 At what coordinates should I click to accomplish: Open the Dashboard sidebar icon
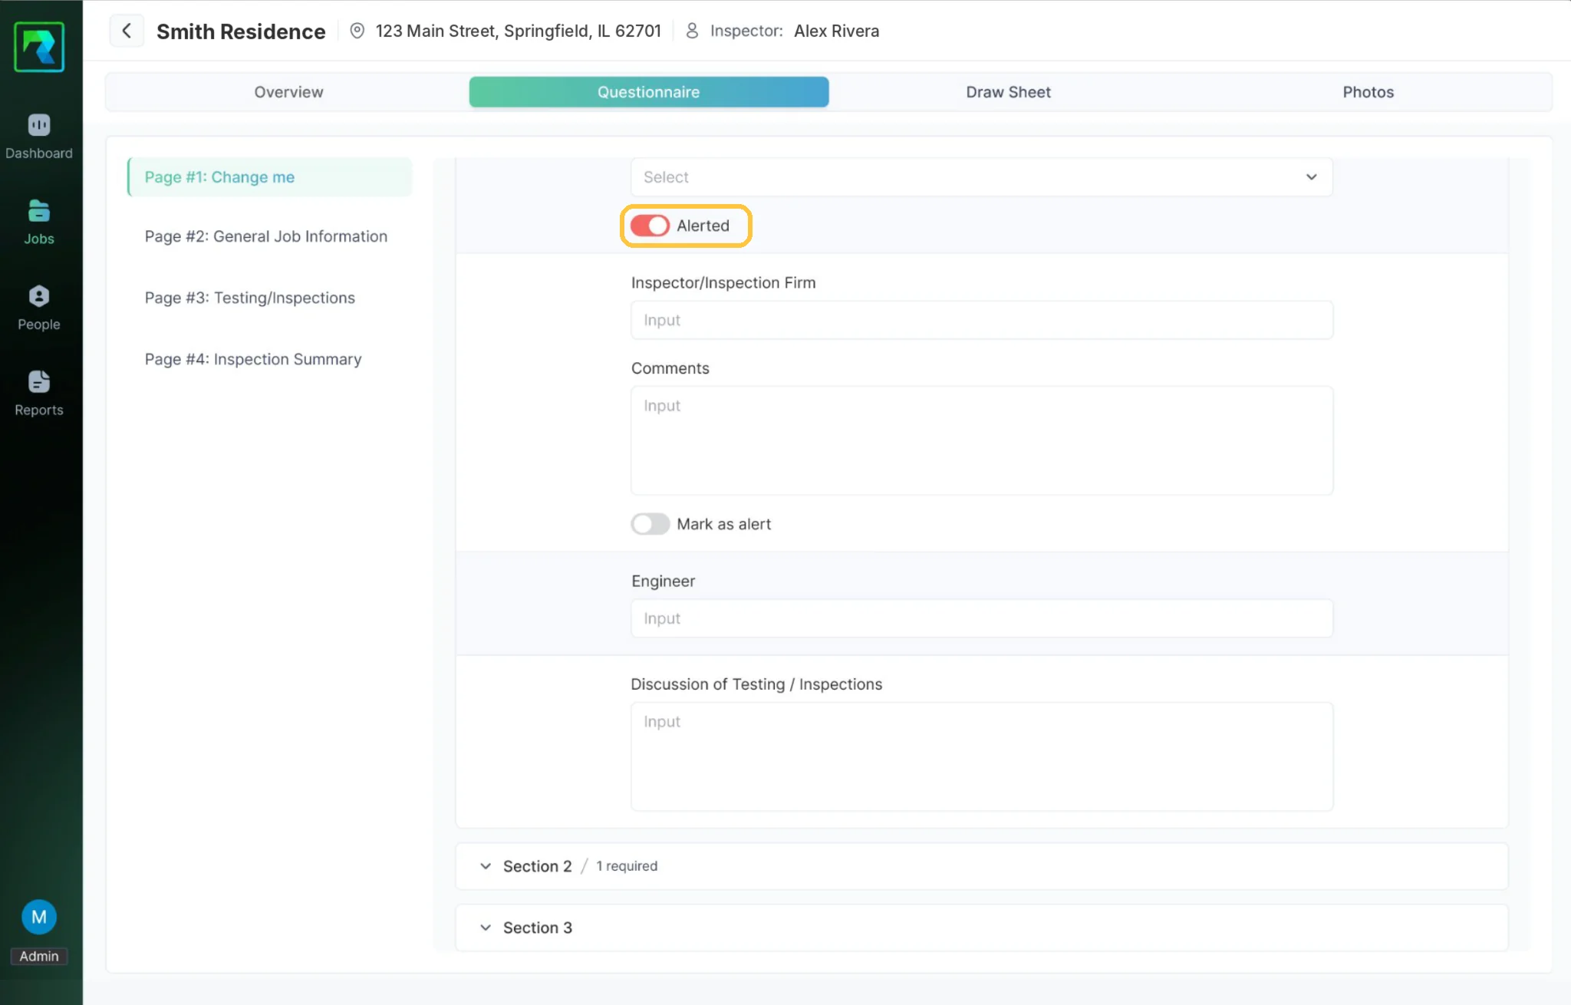(x=39, y=125)
